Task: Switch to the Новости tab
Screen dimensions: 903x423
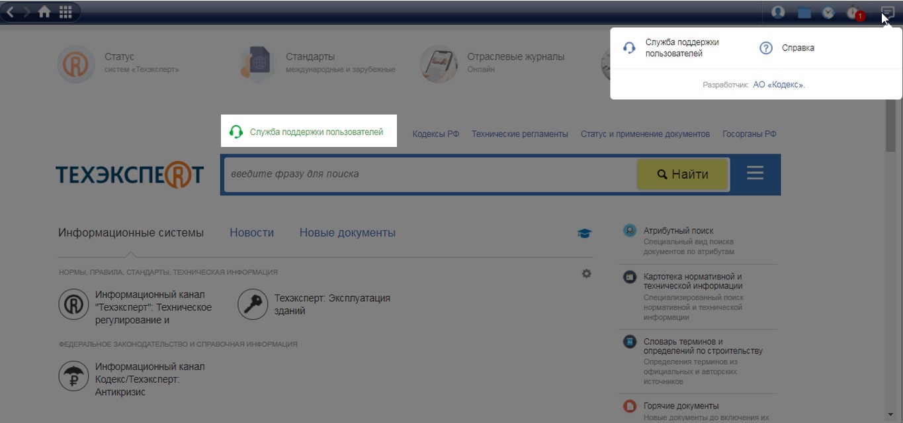Action: click(251, 233)
